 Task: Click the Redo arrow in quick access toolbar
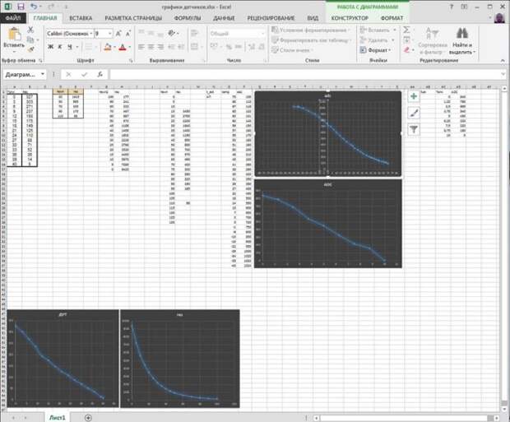[51, 7]
